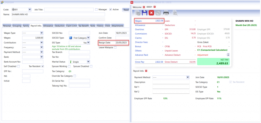This screenshot has width=261, height=123.
Task: Switch to the Welcome tab
Action: (137, 7)
